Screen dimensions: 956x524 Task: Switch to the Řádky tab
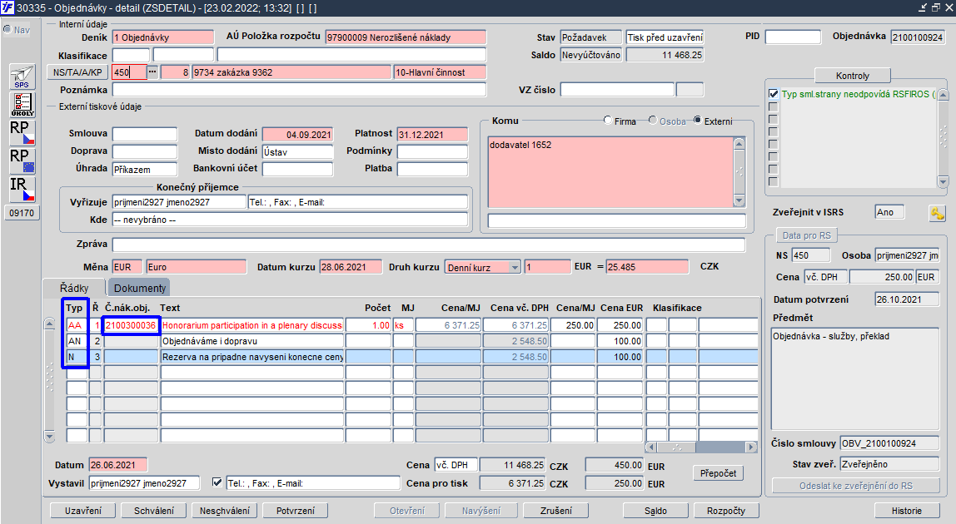74,288
